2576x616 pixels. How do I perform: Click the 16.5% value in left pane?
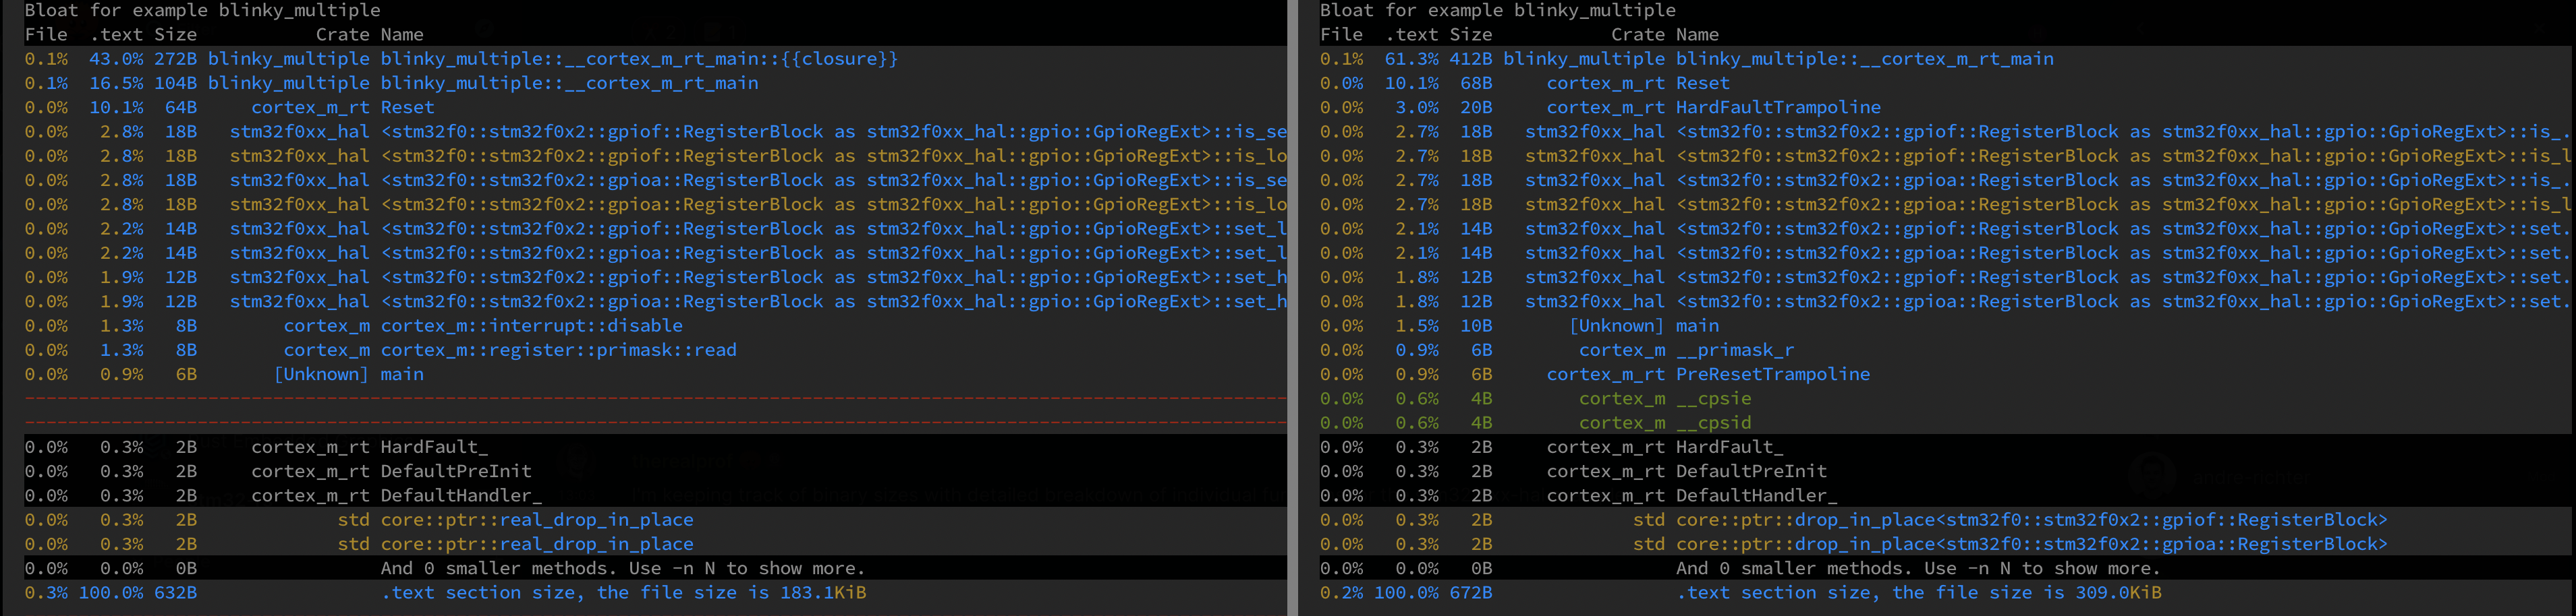[x=116, y=83]
